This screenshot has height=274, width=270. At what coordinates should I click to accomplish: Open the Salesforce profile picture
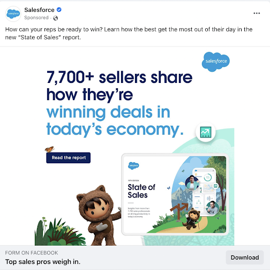click(x=13, y=14)
